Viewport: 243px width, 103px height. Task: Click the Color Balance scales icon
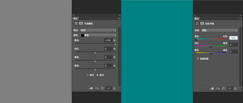(197, 23)
